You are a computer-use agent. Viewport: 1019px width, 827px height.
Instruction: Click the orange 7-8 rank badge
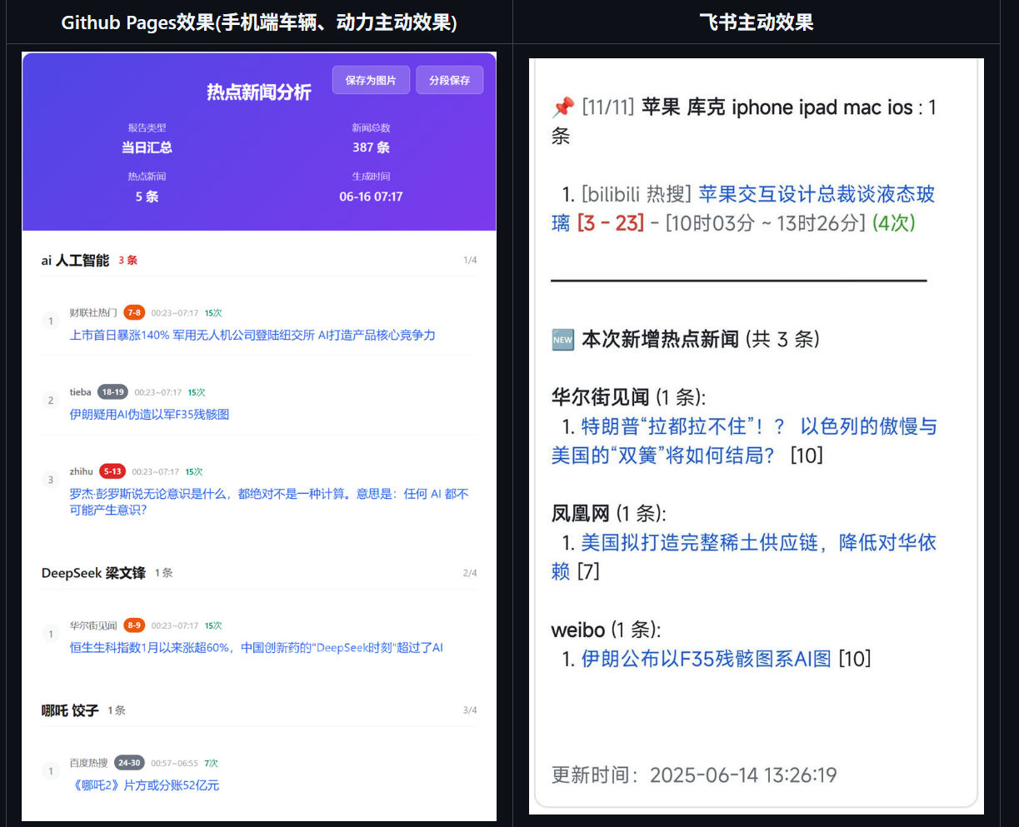pyautogui.click(x=133, y=313)
